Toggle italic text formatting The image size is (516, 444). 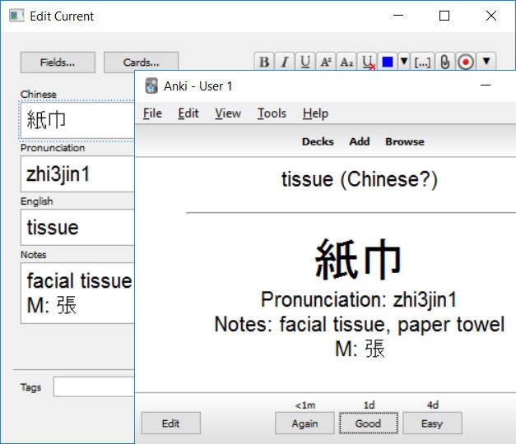[x=285, y=62]
